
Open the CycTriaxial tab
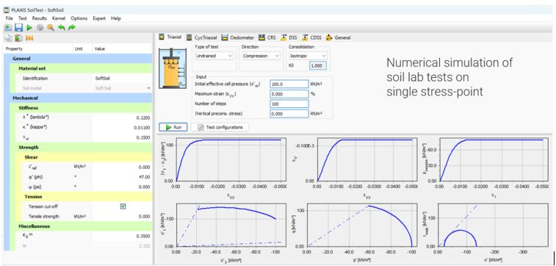coord(201,37)
